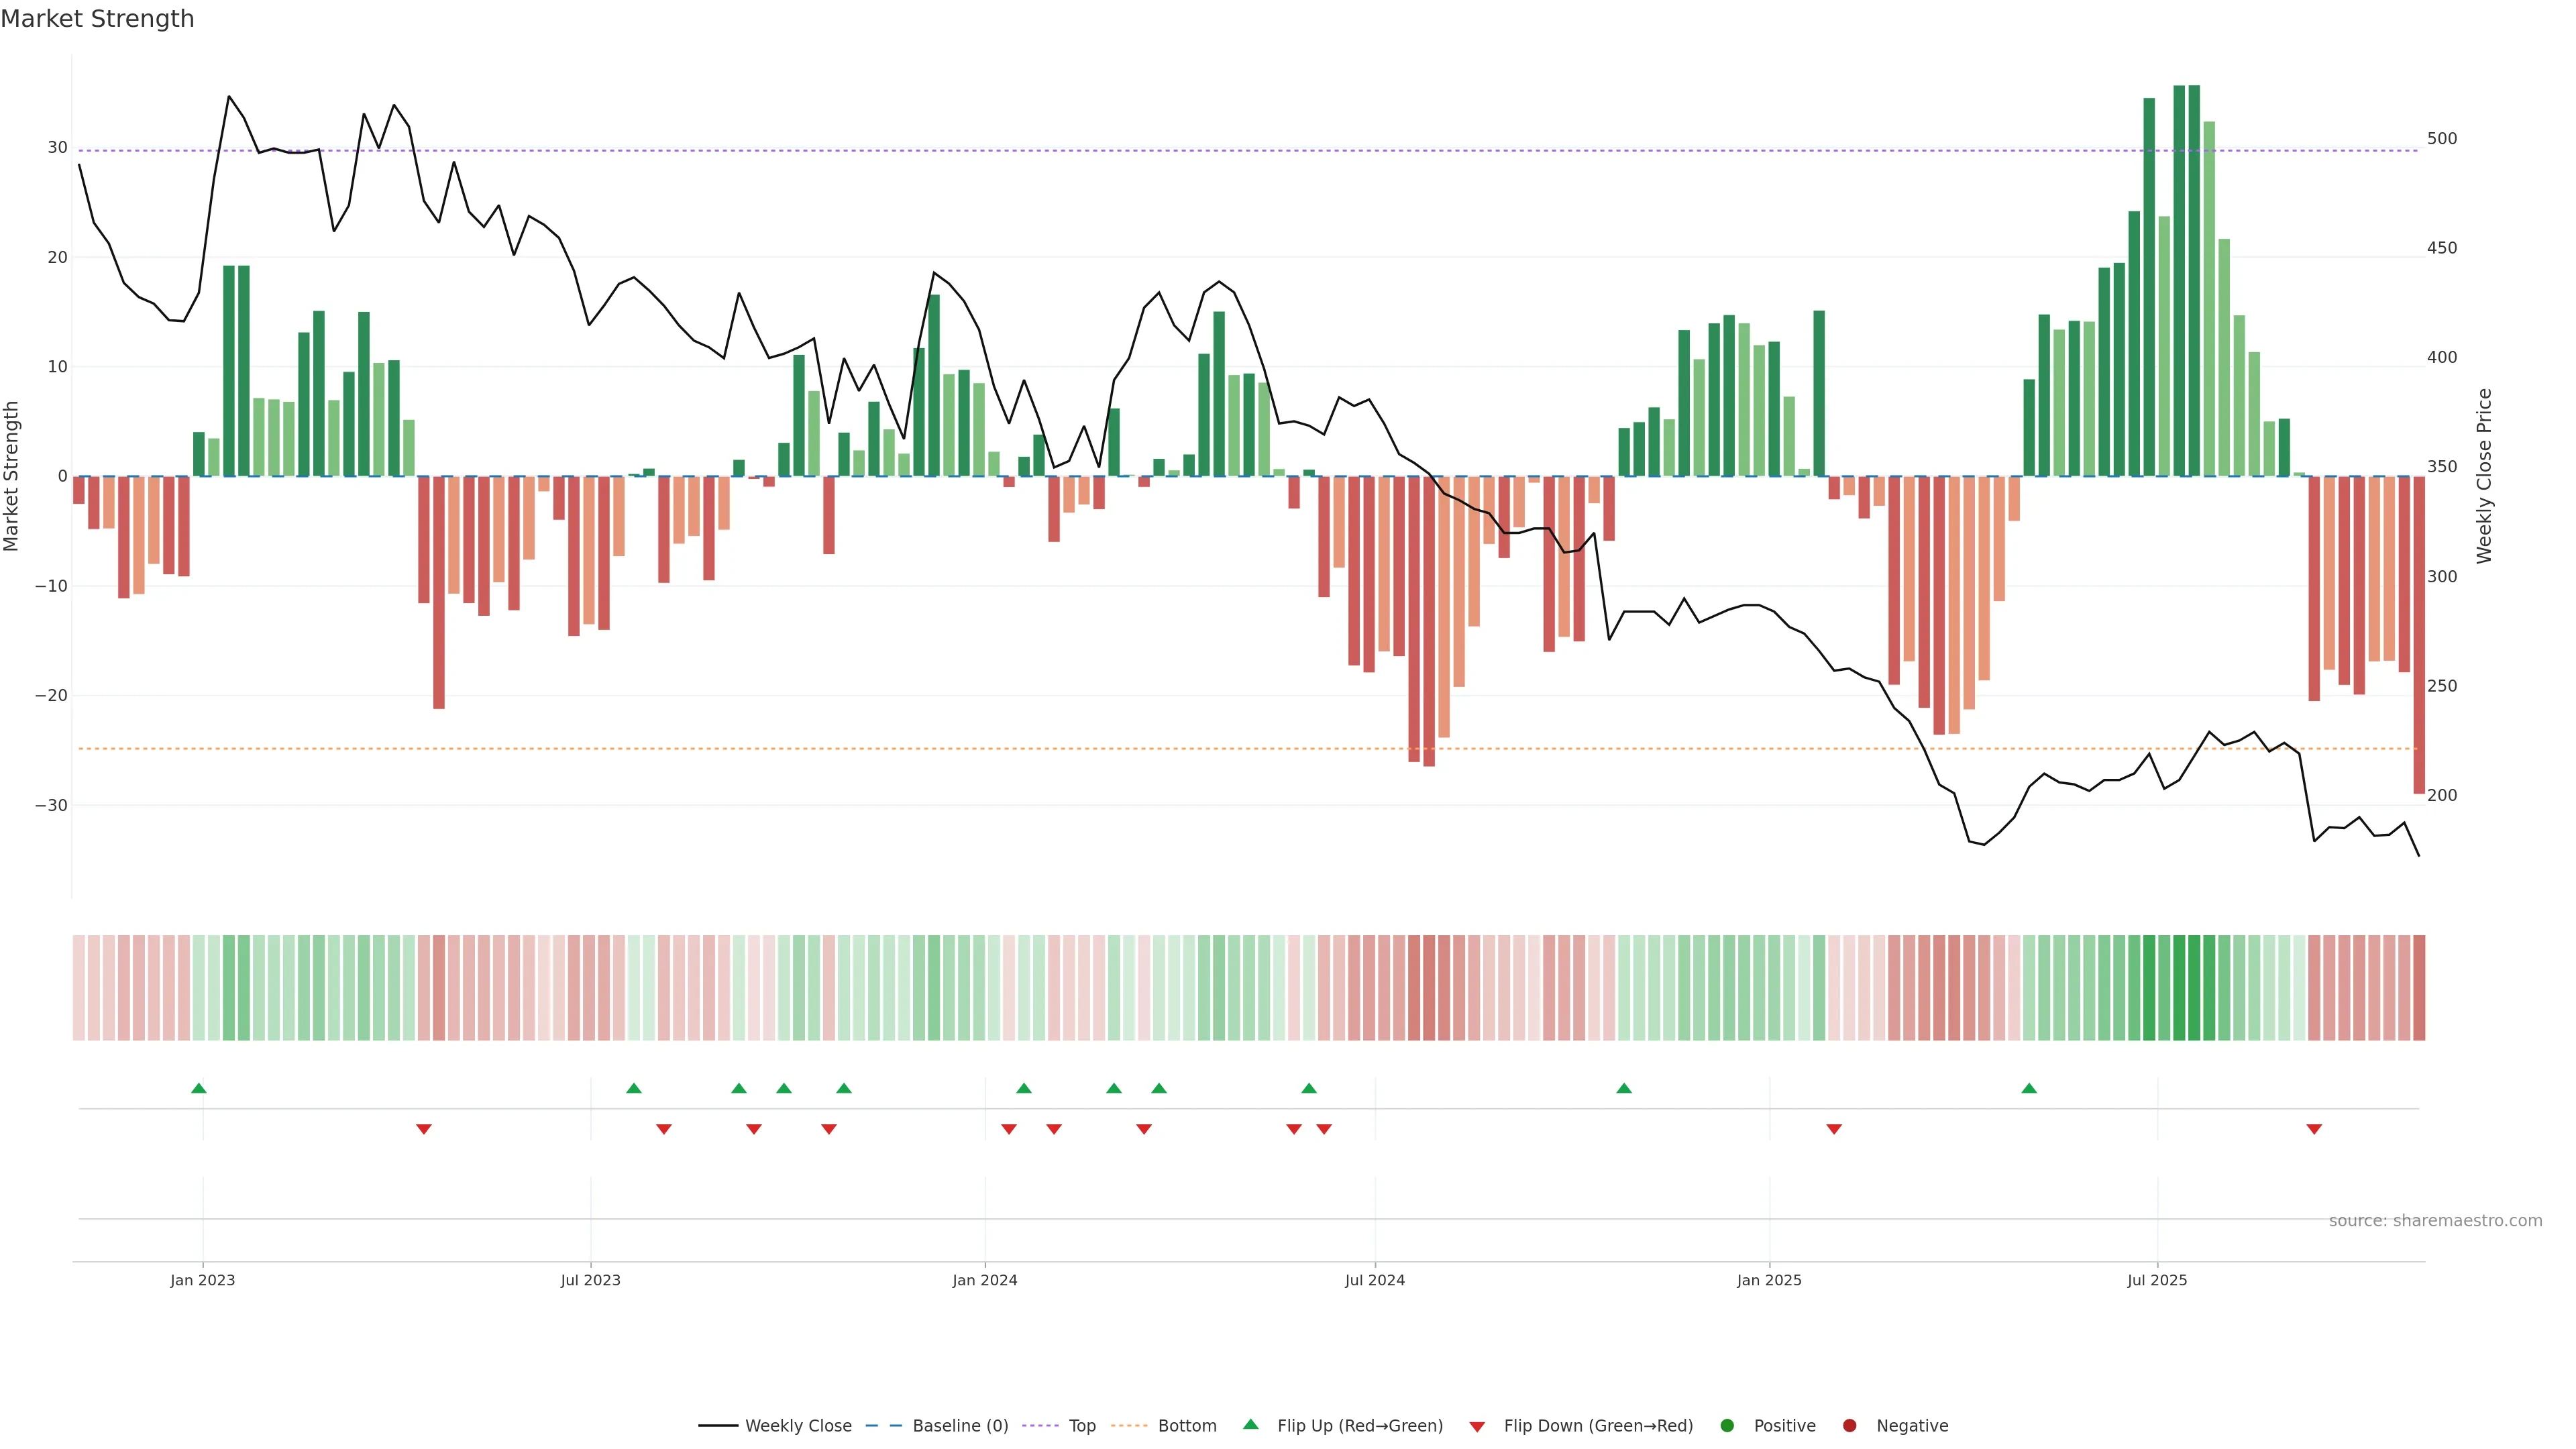Screen dimensions: 2576x1449
Task: Click the Jan 2025 x-axis label
Action: (x=1769, y=1280)
